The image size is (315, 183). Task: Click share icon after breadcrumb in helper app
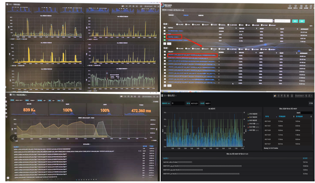point(183,10)
